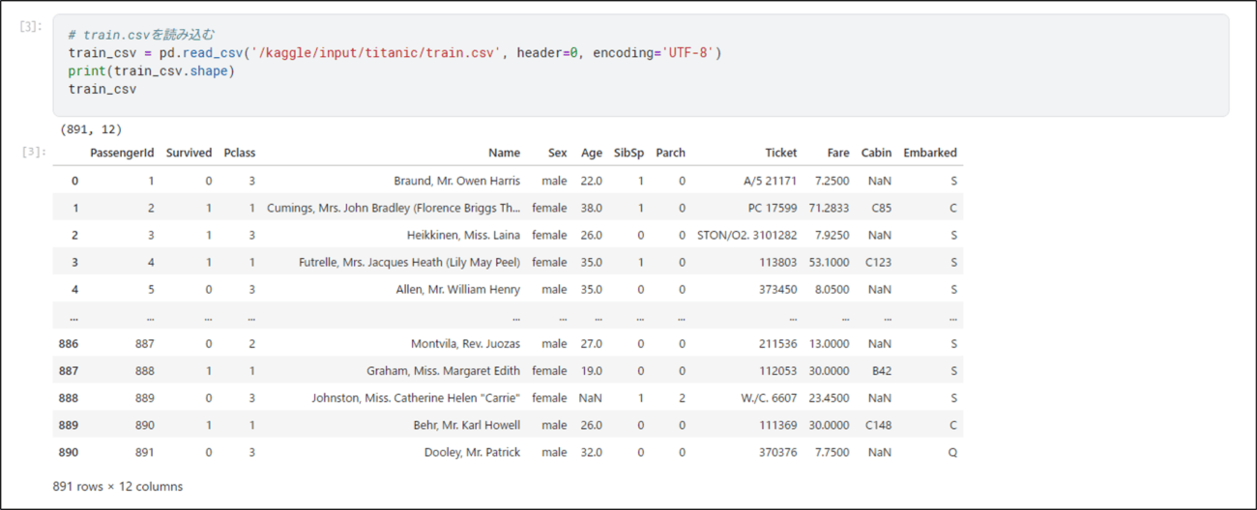
Task: Click the Age column header
Action: pyautogui.click(x=591, y=153)
